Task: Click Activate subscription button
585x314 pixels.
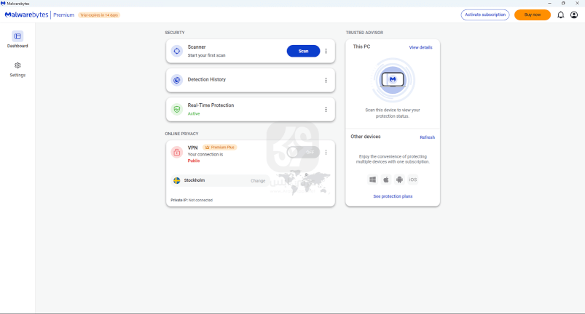Action: (485, 15)
